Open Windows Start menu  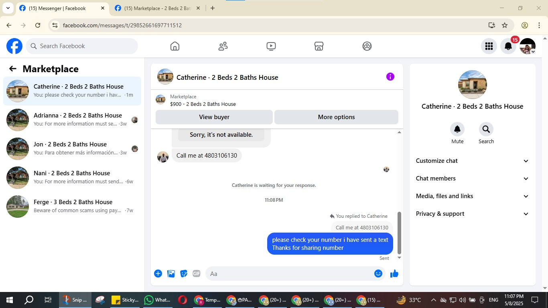click(x=9, y=300)
